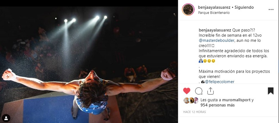The width and height of the screenshot is (279, 123).
Task: Click the climber photo in the post
Action: pyautogui.click(x=89, y=64)
